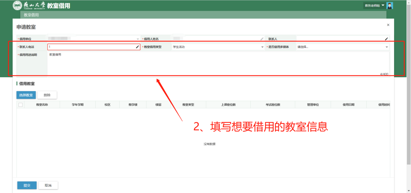Click the browser scrollbar down arrow

point(408,190)
